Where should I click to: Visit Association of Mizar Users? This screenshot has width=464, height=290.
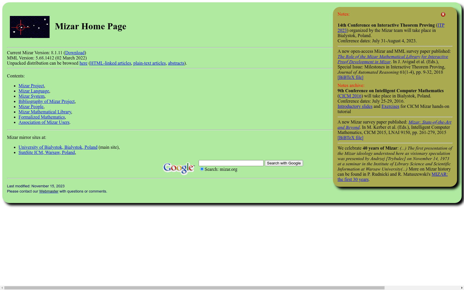click(x=44, y=122)
